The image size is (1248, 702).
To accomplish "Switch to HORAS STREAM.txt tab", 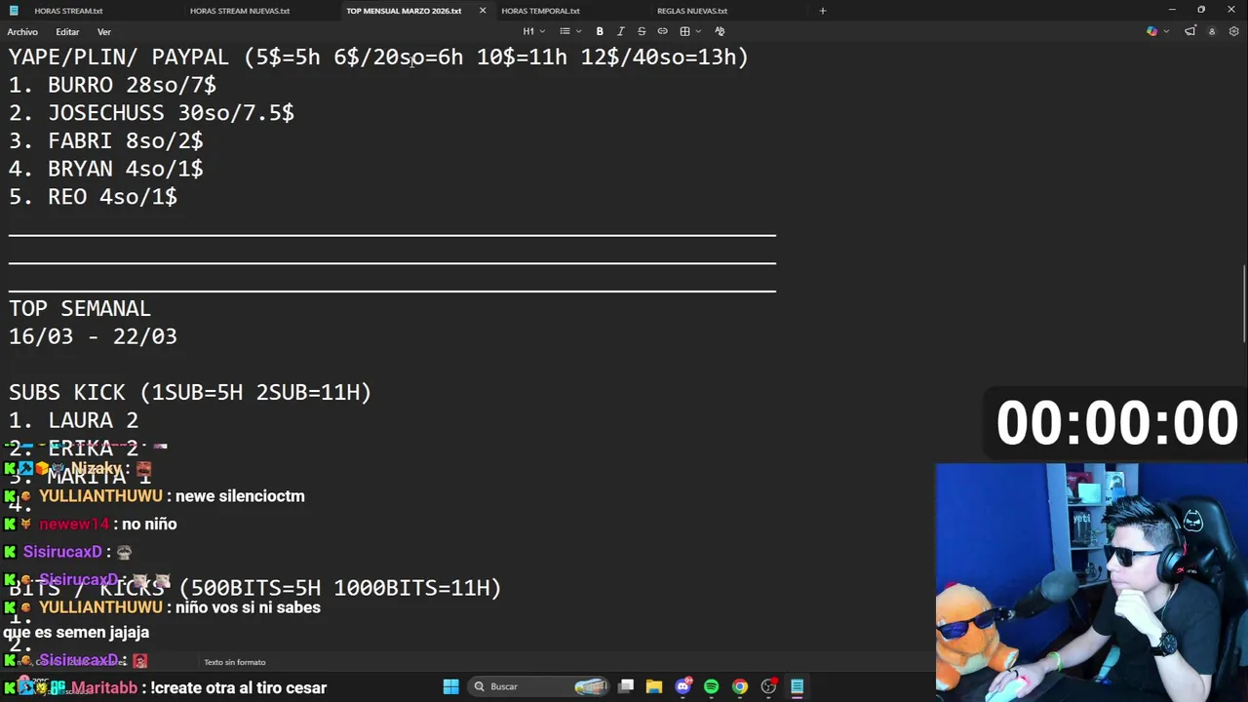I will [68, 11].
